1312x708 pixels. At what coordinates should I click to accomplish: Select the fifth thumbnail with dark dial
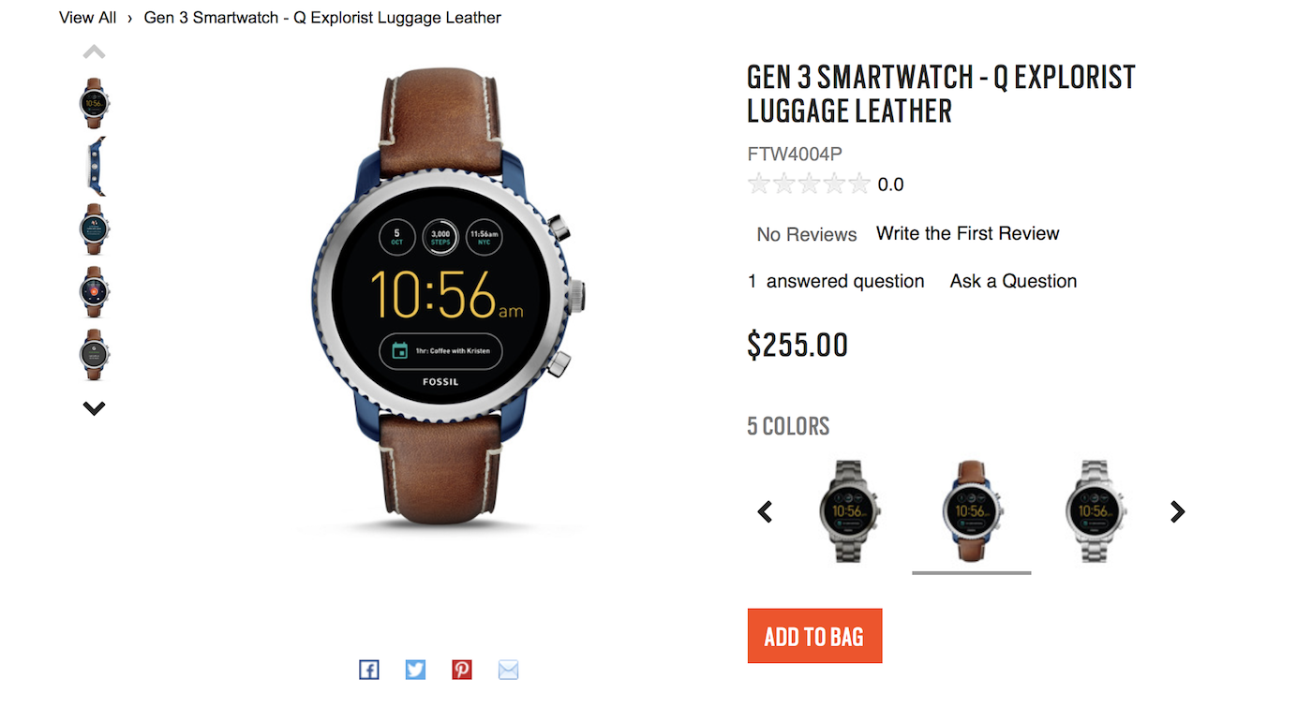[94, 354]
